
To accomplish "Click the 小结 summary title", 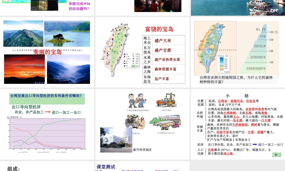I will tap(237, 96).
